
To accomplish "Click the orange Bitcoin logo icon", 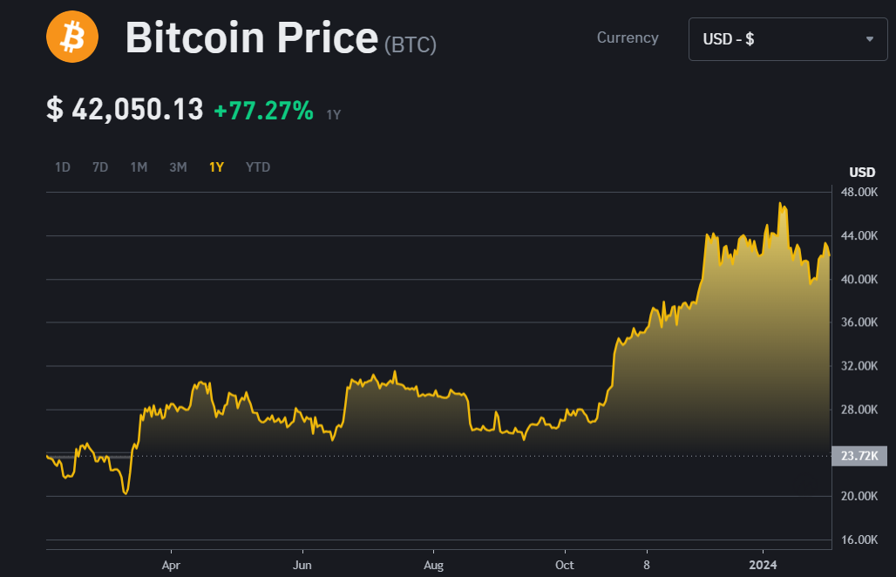I will coord(72,37).
